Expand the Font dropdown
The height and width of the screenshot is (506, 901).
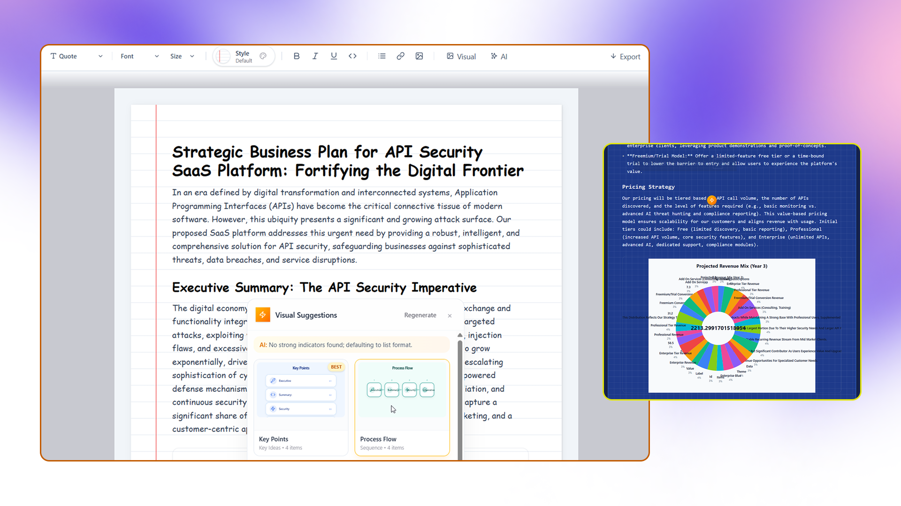[x=139, y=56]
